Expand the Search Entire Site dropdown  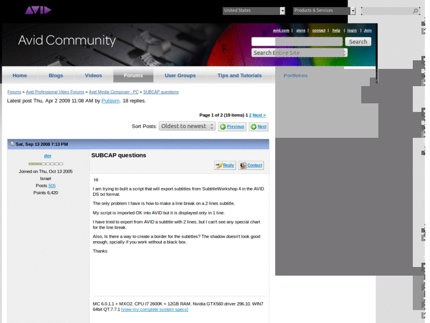299,53
